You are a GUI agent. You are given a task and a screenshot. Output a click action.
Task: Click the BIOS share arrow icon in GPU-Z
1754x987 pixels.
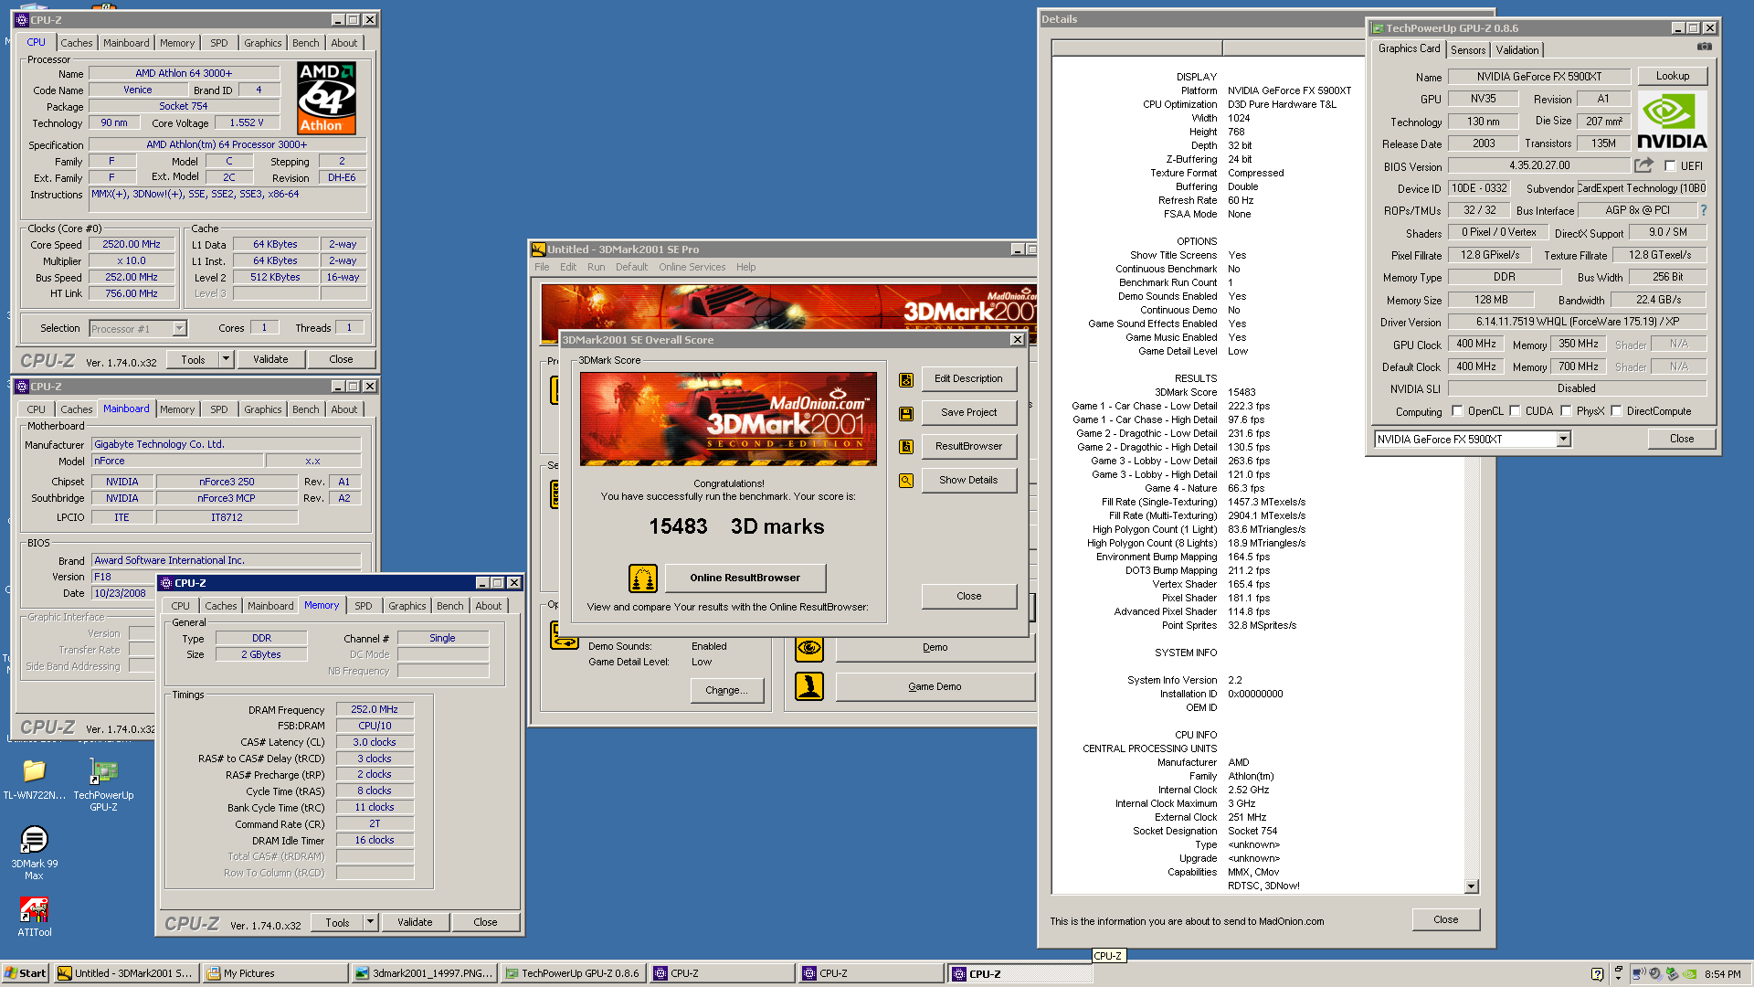point(1643,165)
